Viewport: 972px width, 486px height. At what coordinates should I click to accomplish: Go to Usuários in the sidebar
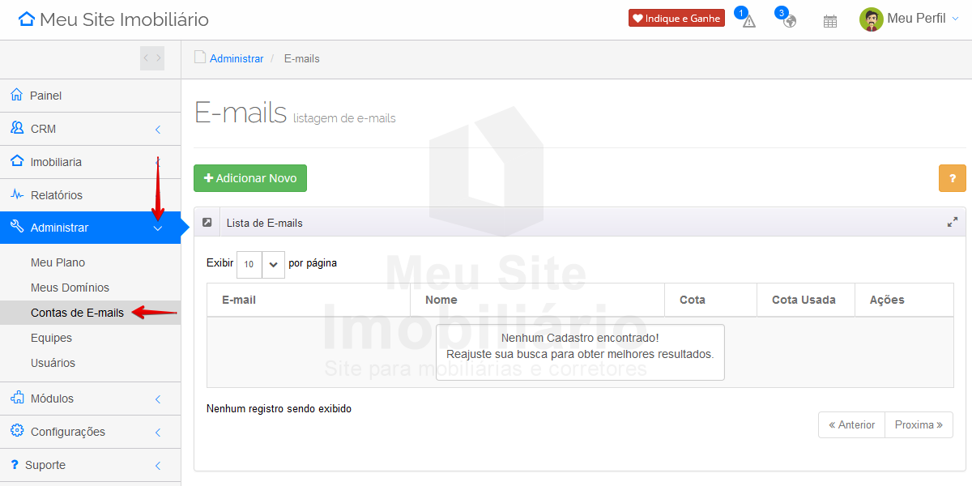pos(53,363)
